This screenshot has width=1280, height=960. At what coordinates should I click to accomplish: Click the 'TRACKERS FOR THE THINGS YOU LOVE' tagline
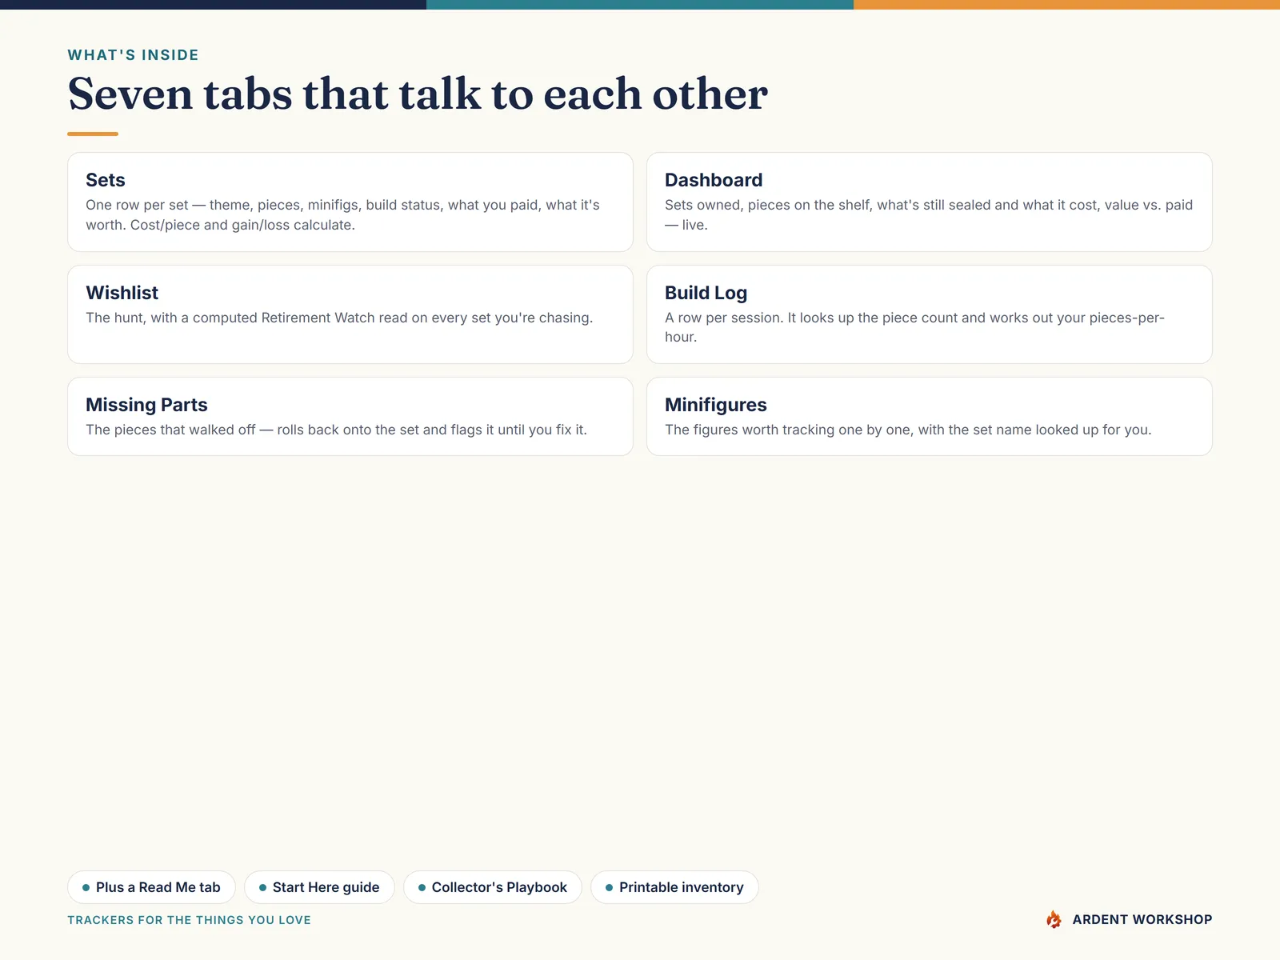189,920
